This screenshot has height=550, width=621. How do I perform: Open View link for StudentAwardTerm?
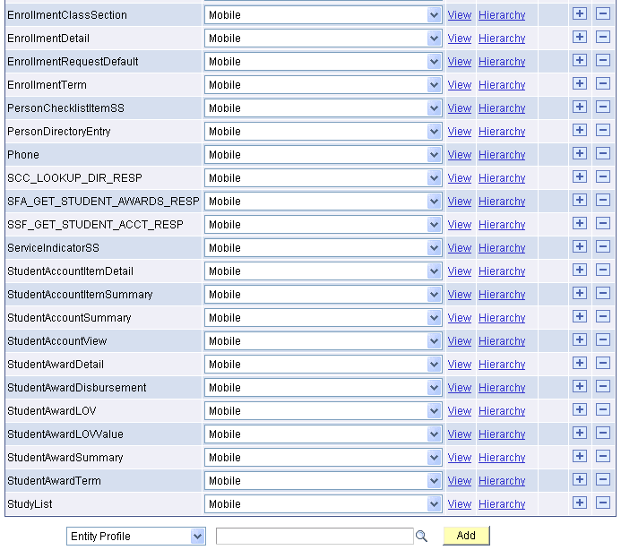pos(460,481)
